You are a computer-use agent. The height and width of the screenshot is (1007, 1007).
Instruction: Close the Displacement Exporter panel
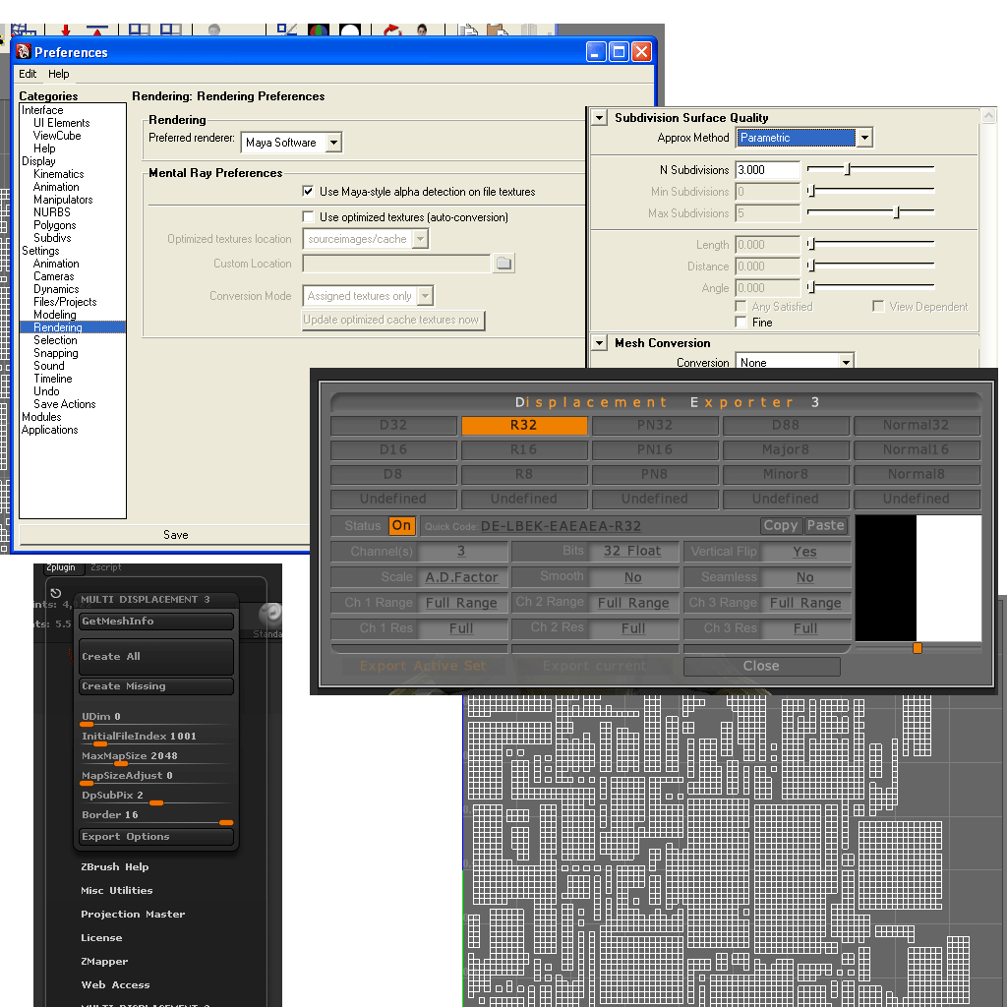click(762, 666)
